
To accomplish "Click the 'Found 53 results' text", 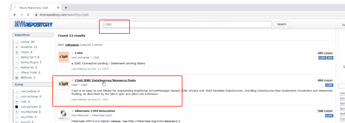I will click(72, 36).
